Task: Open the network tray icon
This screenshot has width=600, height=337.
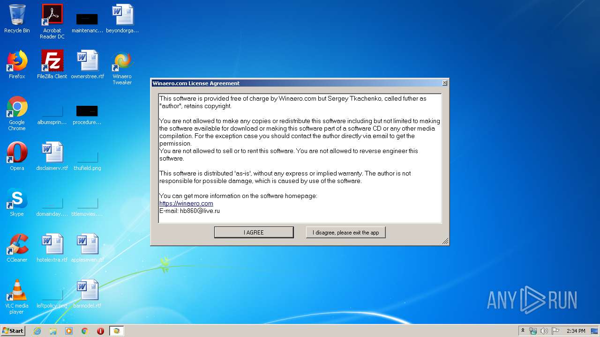Action: pos(533,331)
